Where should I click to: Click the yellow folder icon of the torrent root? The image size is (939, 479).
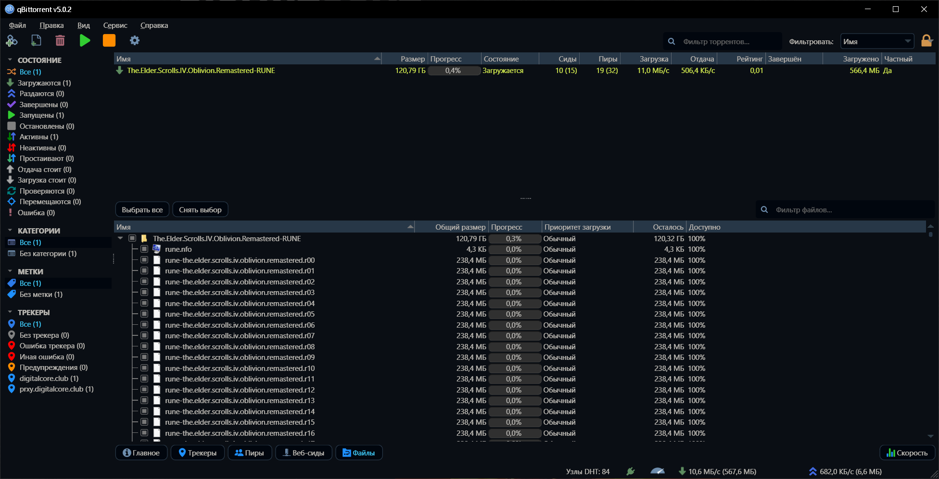[144, 238]
